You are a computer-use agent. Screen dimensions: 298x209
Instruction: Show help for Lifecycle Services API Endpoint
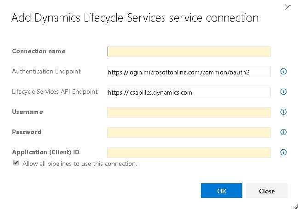click(x=283, y=92)
